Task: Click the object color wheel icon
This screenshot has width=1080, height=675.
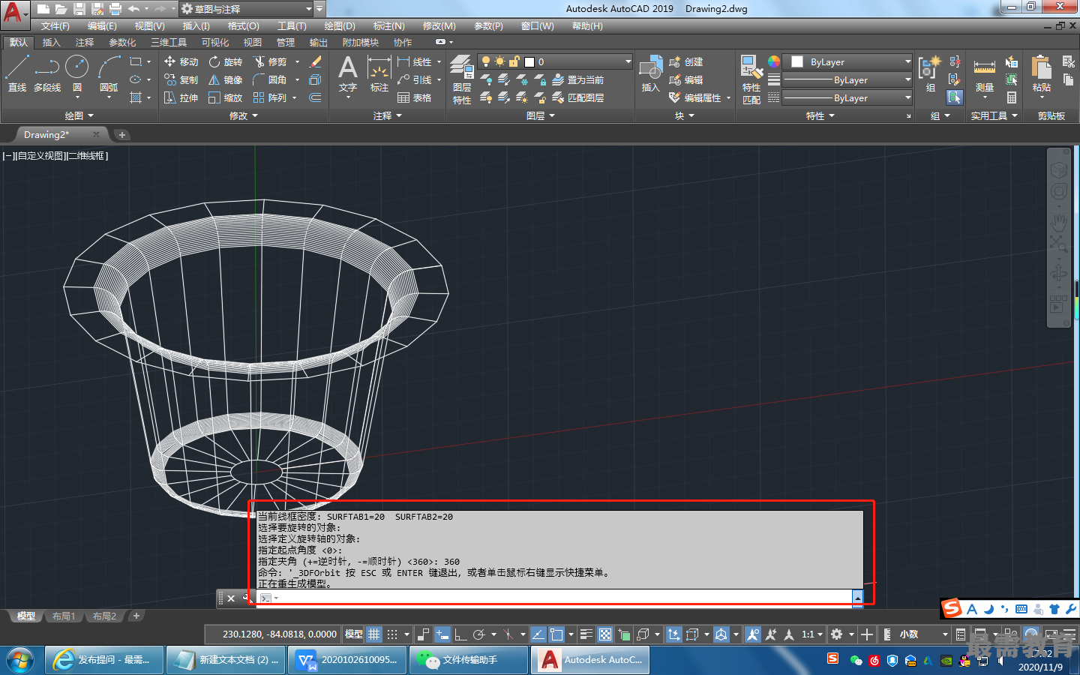Action: click(x=774, y=61)
